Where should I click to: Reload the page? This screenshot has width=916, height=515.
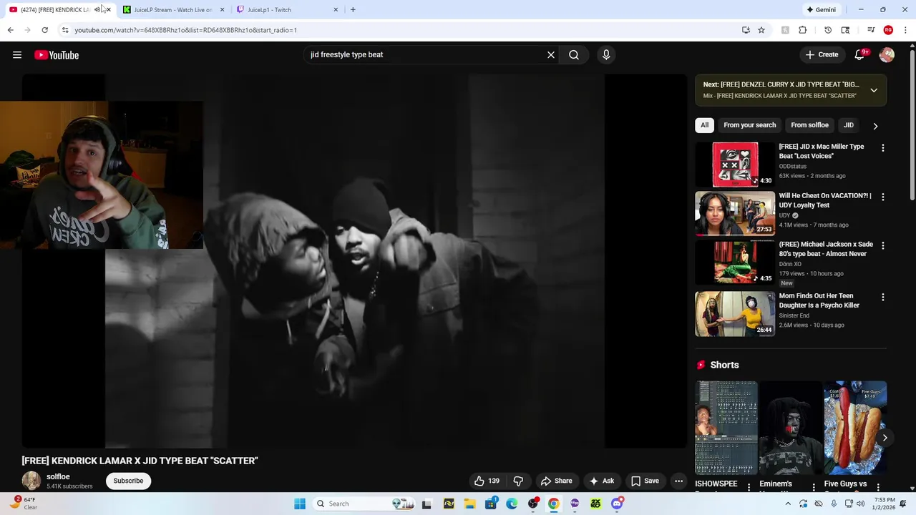click(44, 30)
